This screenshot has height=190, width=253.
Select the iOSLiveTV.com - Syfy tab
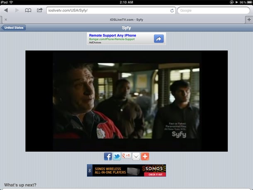pos(126,19)
